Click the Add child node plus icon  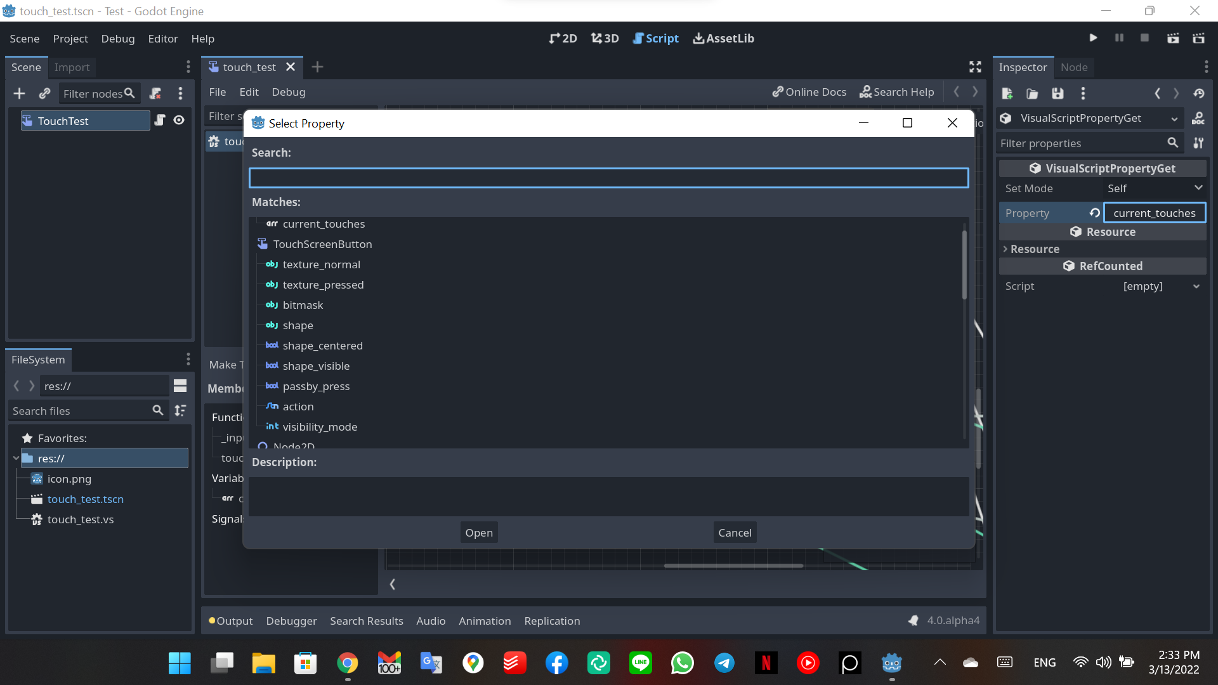(19, 94)
